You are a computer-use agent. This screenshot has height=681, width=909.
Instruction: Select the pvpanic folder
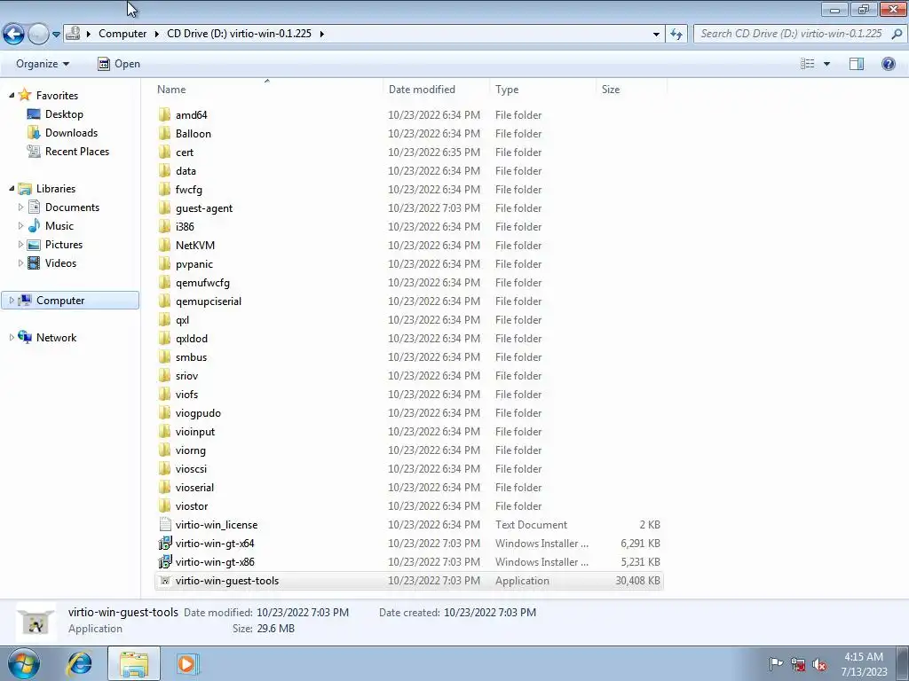[194, 264]
